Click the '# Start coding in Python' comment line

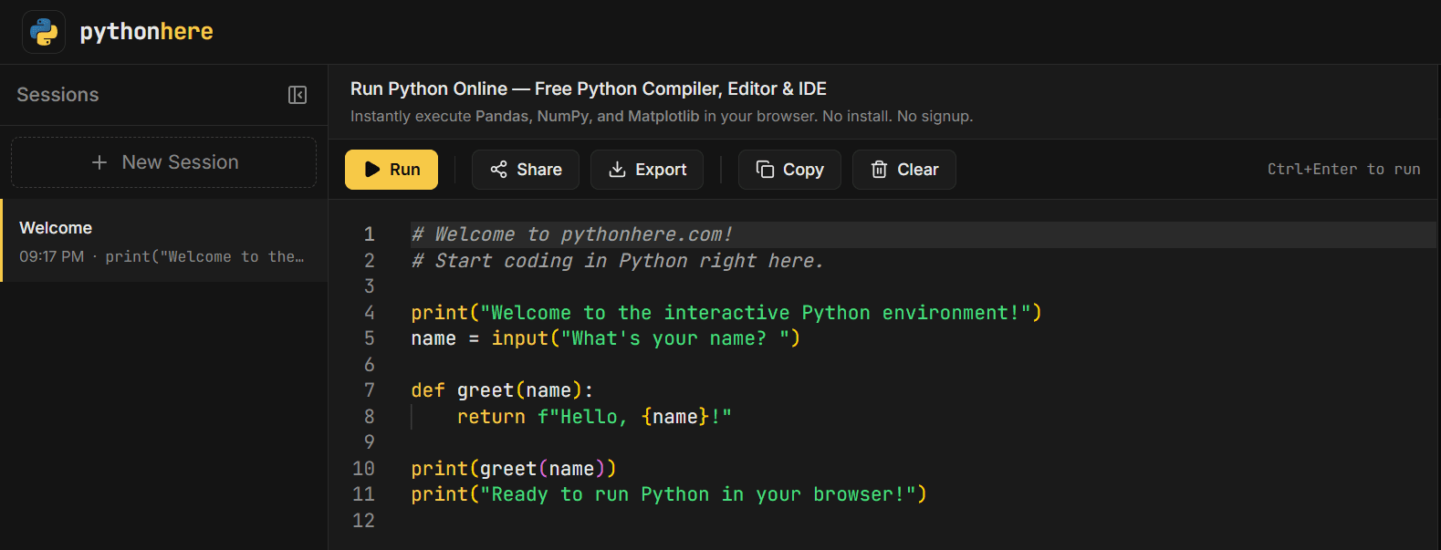[x=618, y=261]
